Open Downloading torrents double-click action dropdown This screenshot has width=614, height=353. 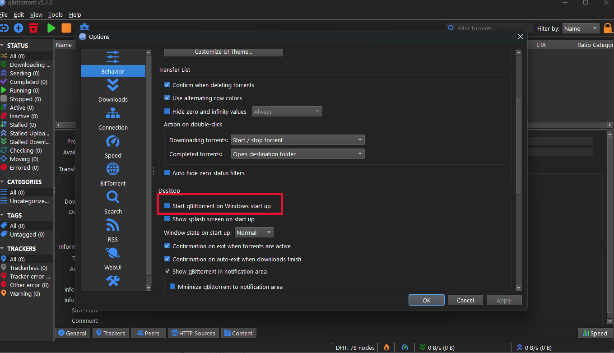click(x=298, y=140)
